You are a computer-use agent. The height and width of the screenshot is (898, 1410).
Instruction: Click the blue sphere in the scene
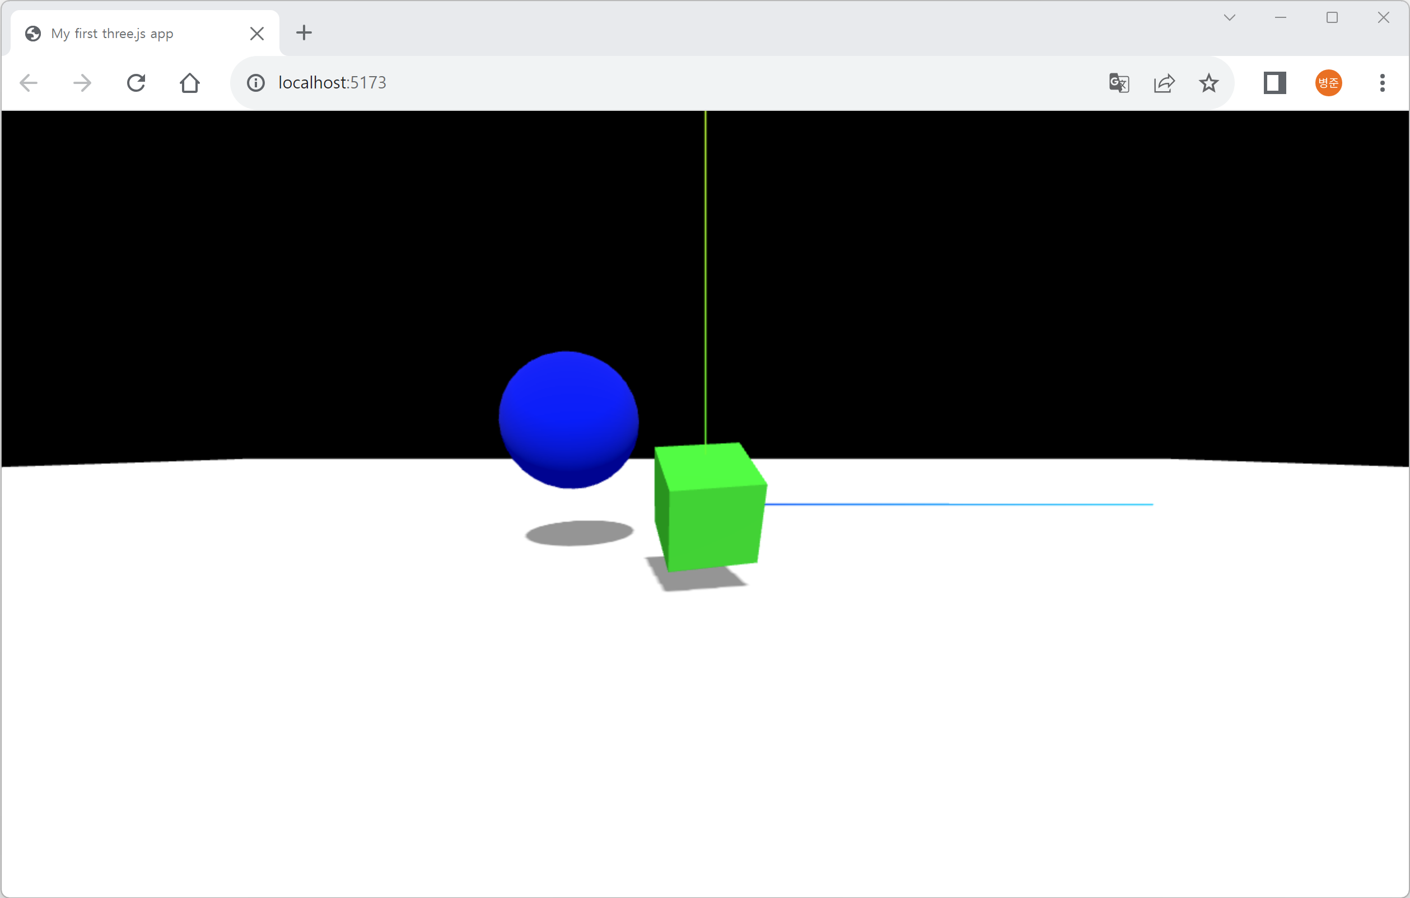click(568, 419)
